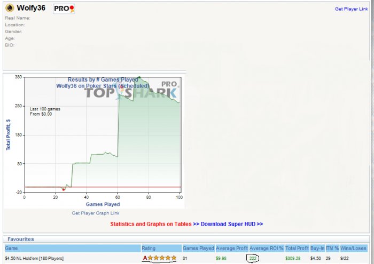Click the Last 100 games text on graph
The width and height of the screenshot is (374, 264).
click(45, 109)
